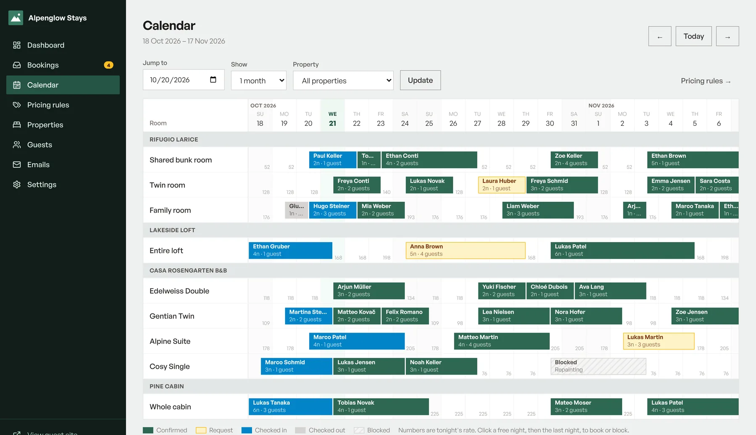Viewport: 756px width, 435px height.
Task: Open Dashboard in the sidebar
Action: pos(63,45)
